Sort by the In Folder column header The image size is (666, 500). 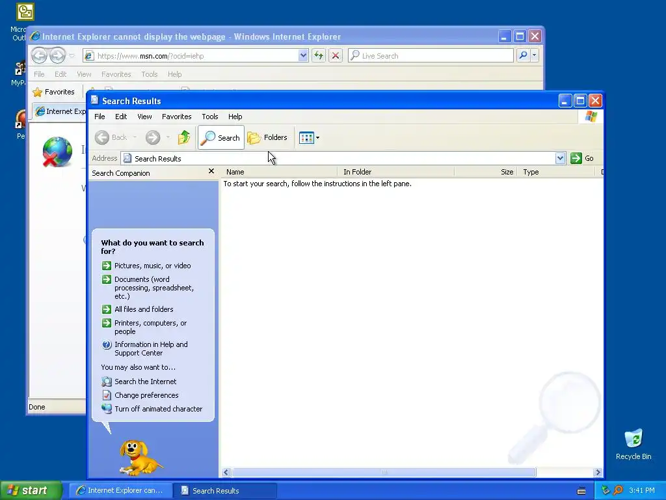point(396,172)
